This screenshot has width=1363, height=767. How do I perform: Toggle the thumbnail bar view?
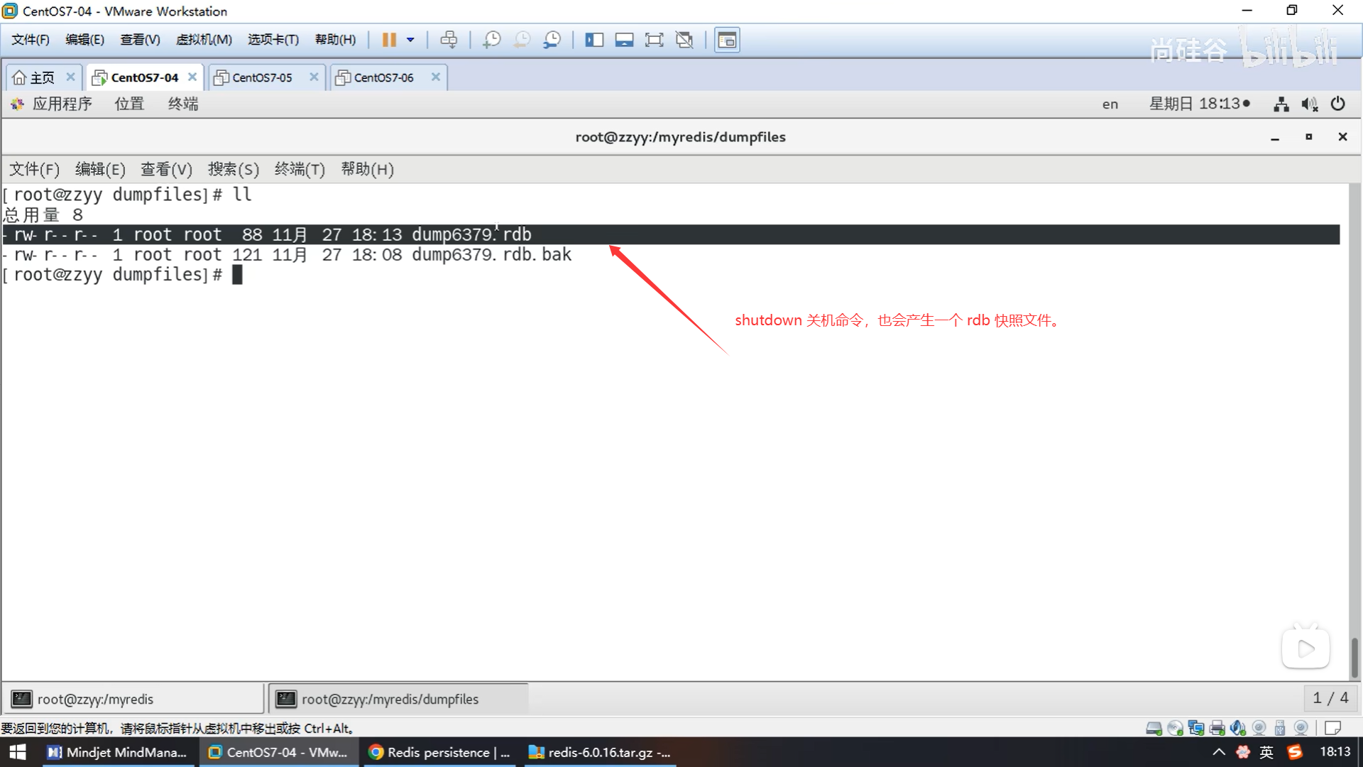coord(624,40)
